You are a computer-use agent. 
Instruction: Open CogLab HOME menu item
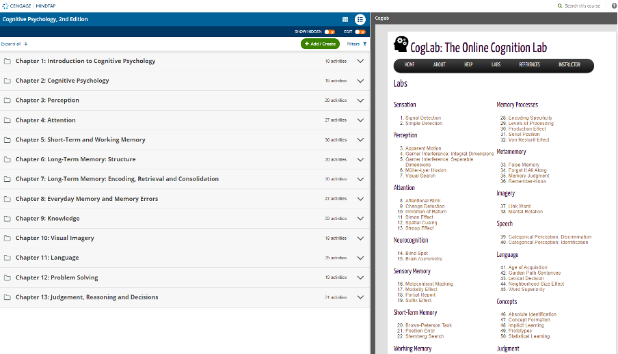tap(409, 65)
